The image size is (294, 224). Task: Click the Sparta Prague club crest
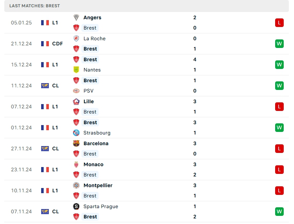(76, 206)
